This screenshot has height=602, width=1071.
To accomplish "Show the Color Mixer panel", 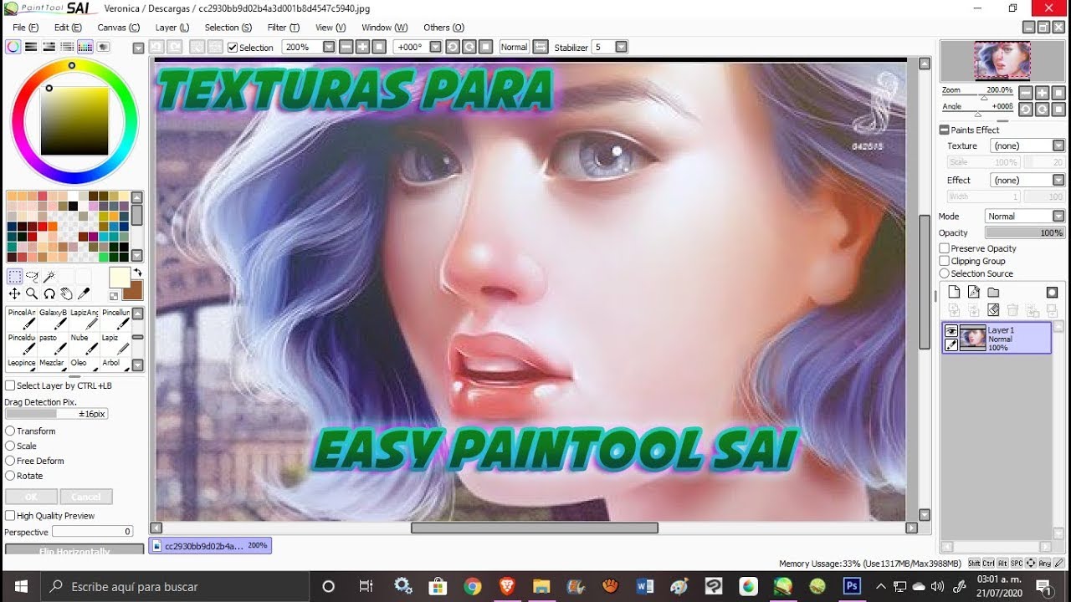I will (67, 47).
